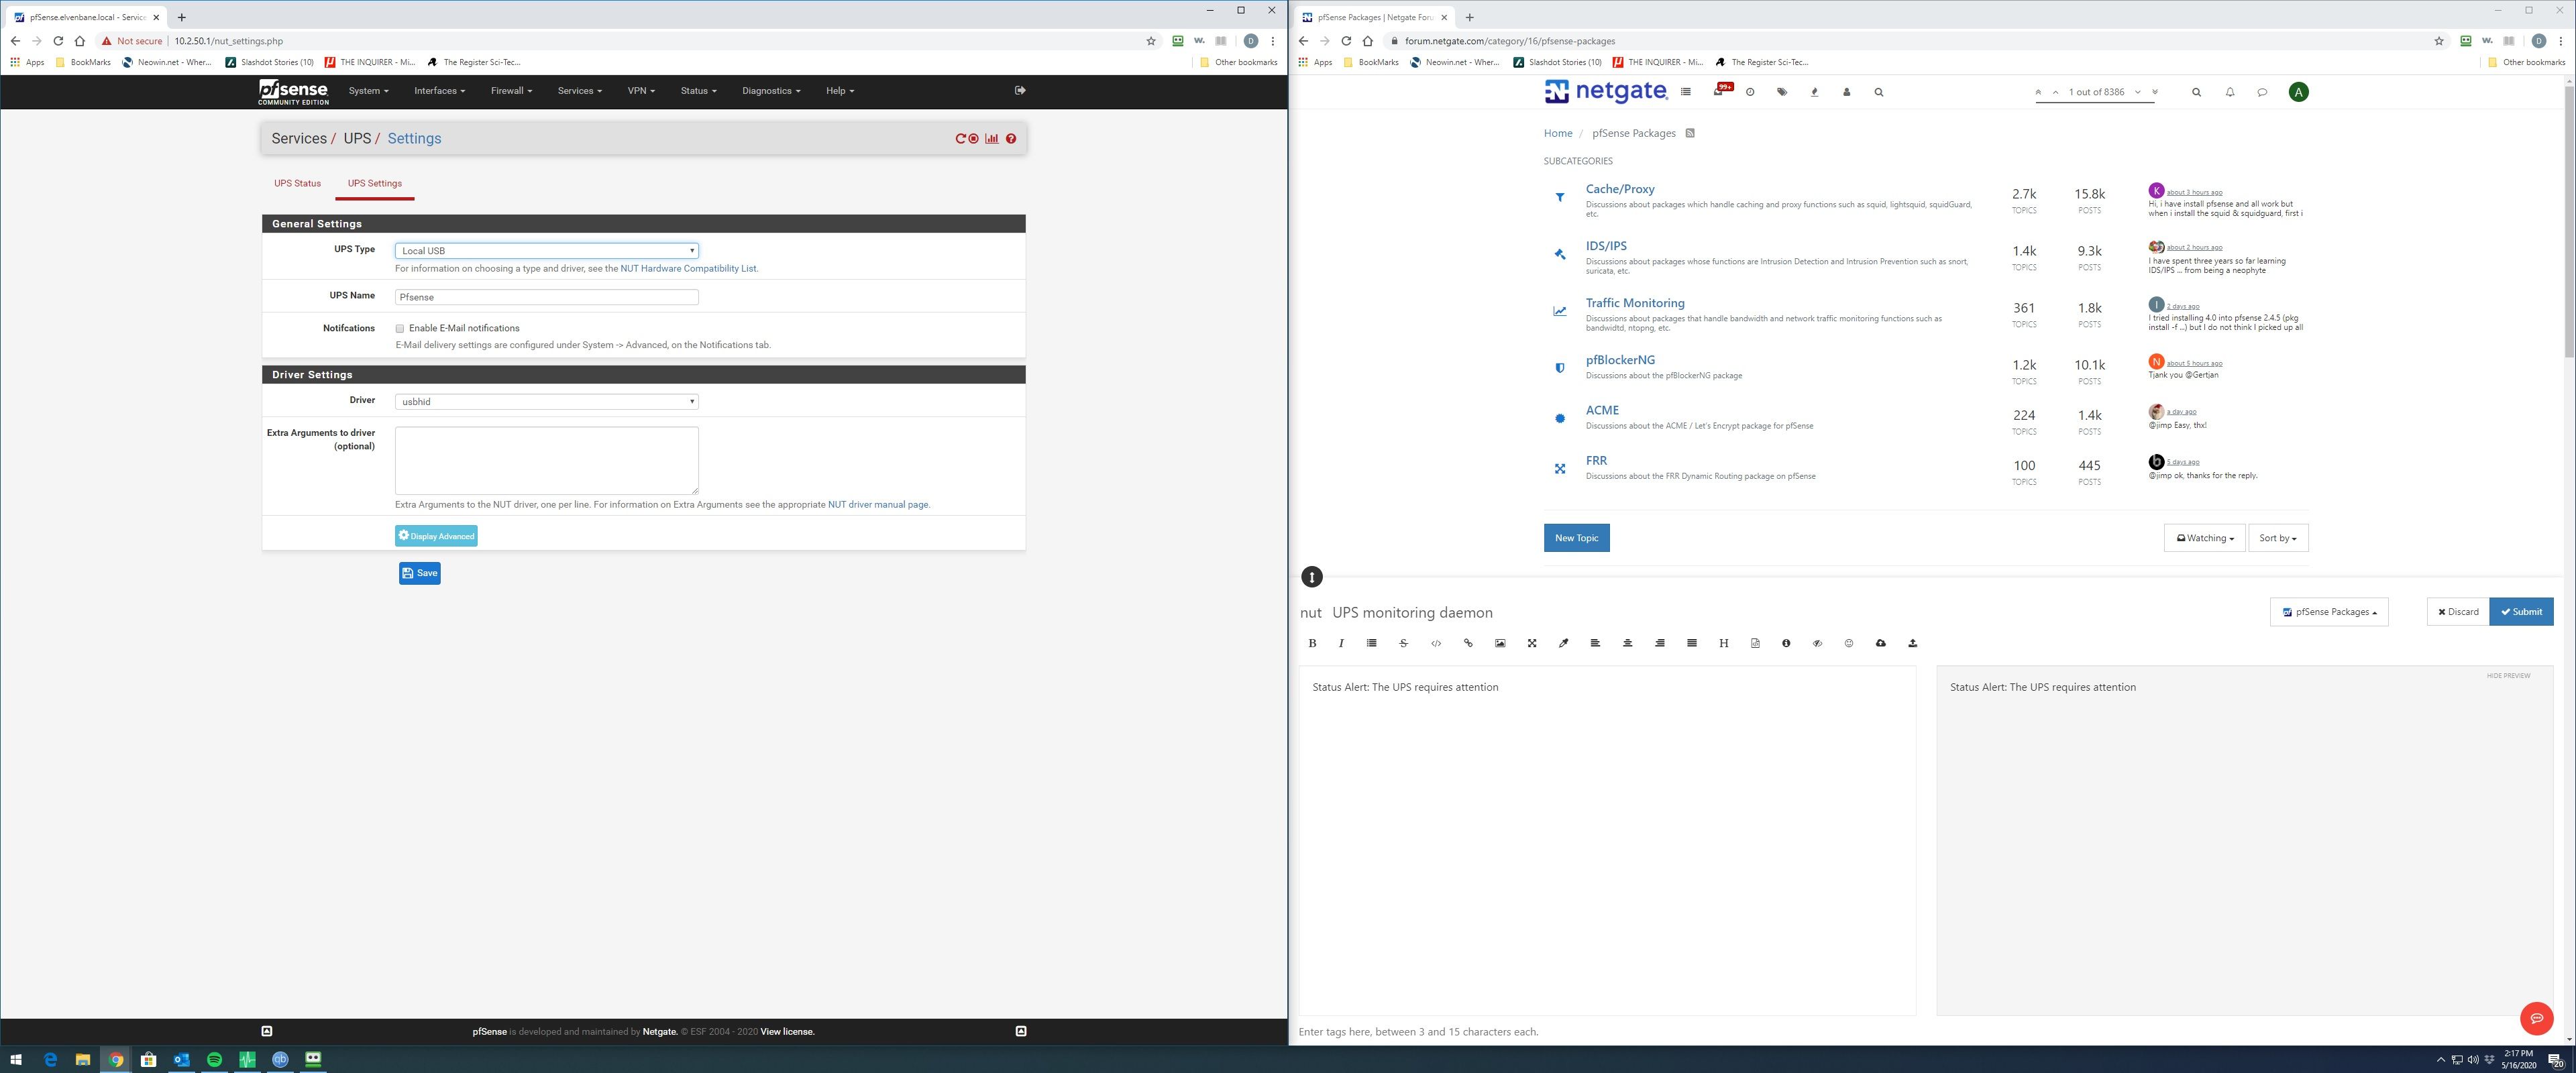Click the Save button
The height and width of the screenshot is (1073, 2576).
[419, 573]
